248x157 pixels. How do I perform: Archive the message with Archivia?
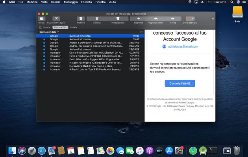pos(81,18)
